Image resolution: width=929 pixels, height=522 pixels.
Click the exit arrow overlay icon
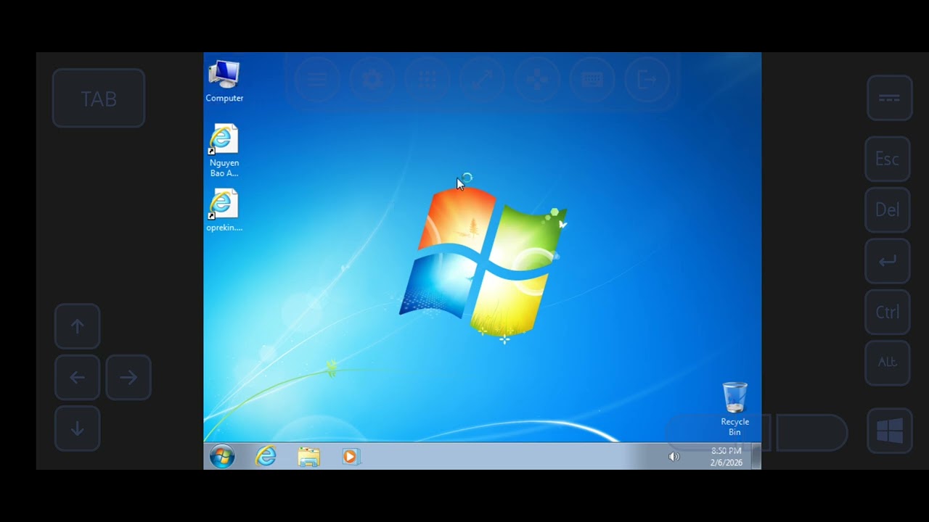(x=647, y=80)
